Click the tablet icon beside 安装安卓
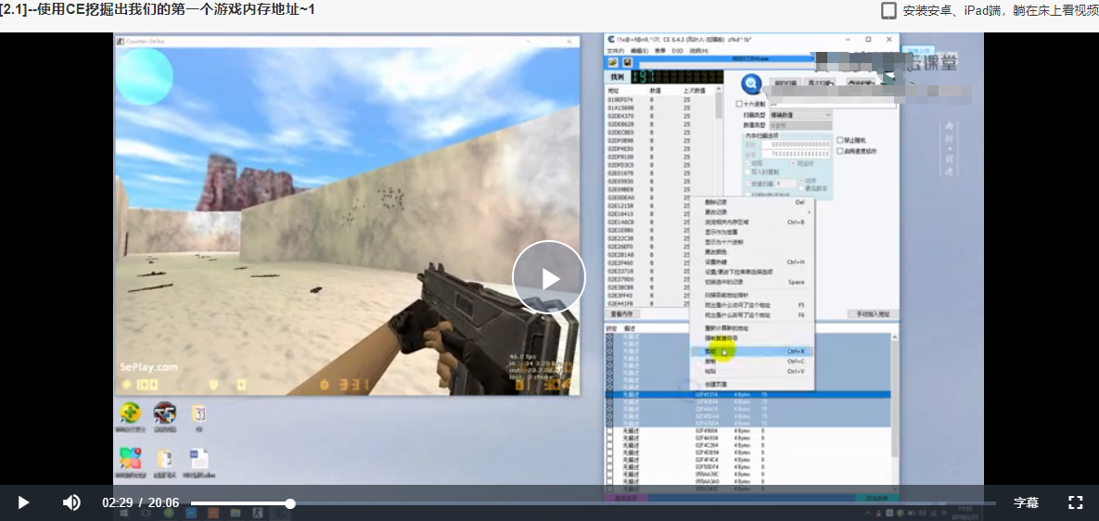This screenshot has height=521, width=1099. [x=888, y=10]
